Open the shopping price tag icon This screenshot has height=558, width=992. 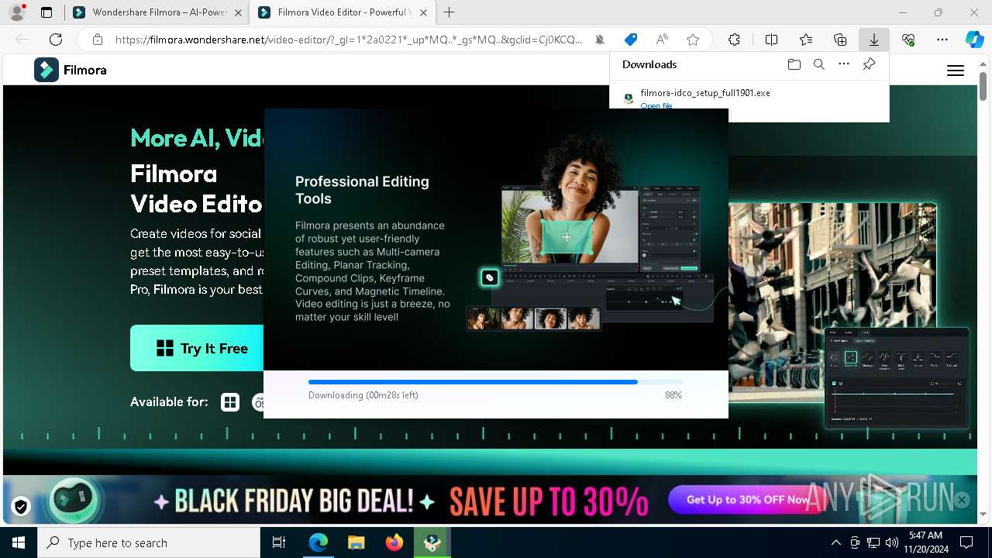coord(631,40)
